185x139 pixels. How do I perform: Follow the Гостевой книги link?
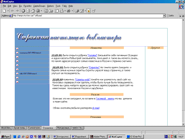105,99
